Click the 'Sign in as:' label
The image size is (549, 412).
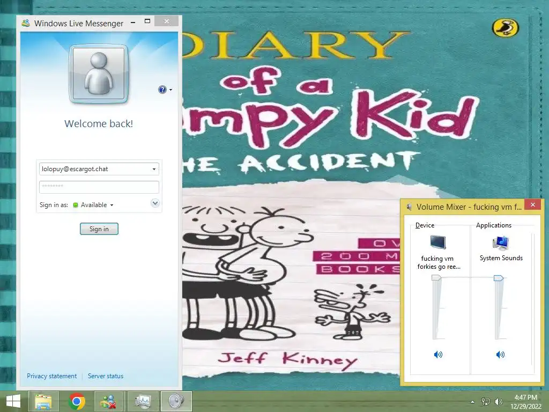(54, 205)
